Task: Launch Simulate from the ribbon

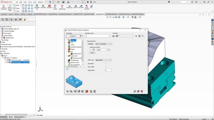Action: click(49, 7)
